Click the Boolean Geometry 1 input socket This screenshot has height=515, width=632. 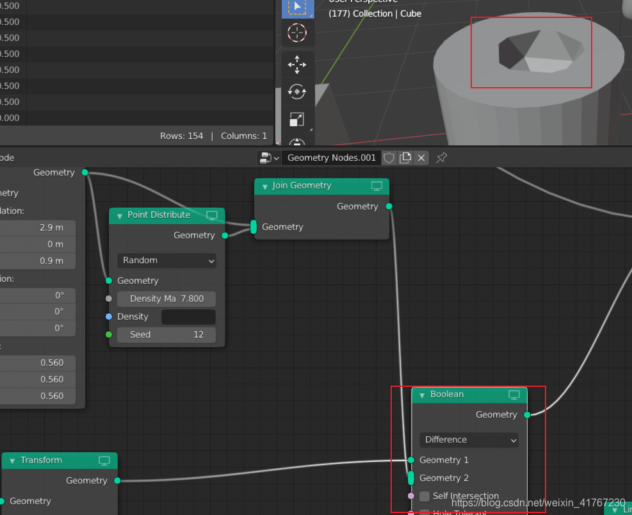coord(410,460)
